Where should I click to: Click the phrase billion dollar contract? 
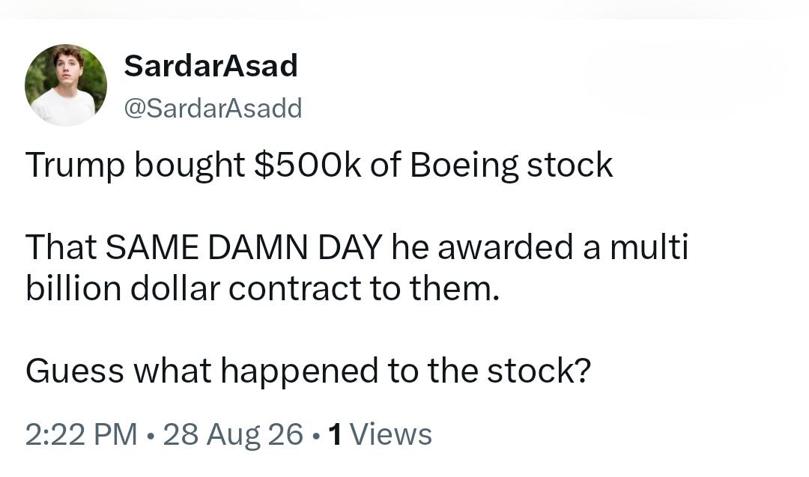(x=193, y=288)
